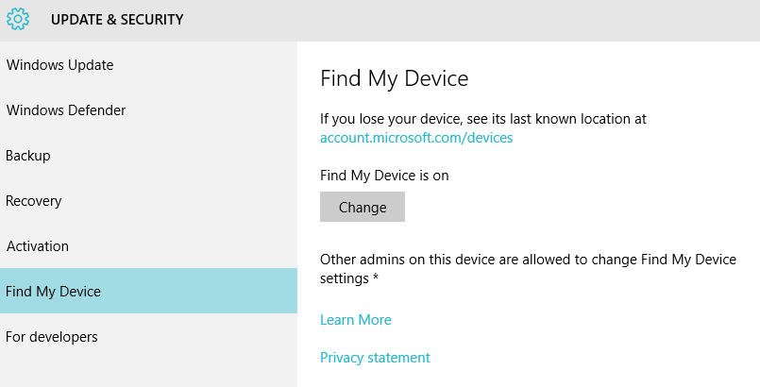This screenshot has width=760, height=387.
Task: Switch to the Activation section
Action: [38, 246]
